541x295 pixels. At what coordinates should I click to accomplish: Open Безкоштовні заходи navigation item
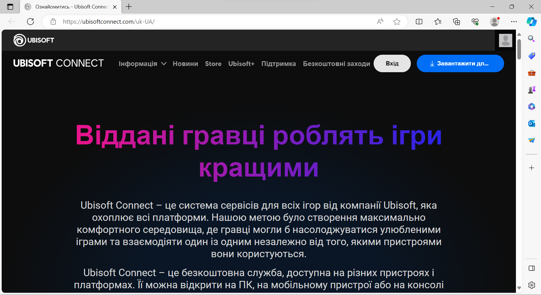coord(336,64)
